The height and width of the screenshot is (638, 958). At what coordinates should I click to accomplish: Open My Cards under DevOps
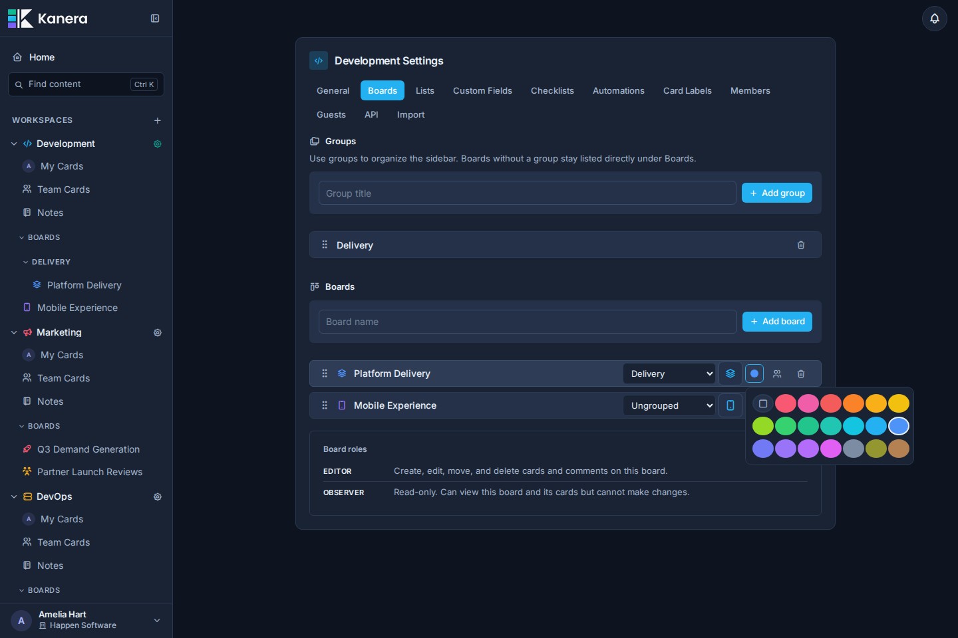click(62, 519)
